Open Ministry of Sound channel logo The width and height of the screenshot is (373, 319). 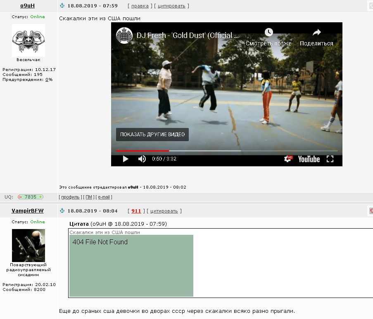124,35
